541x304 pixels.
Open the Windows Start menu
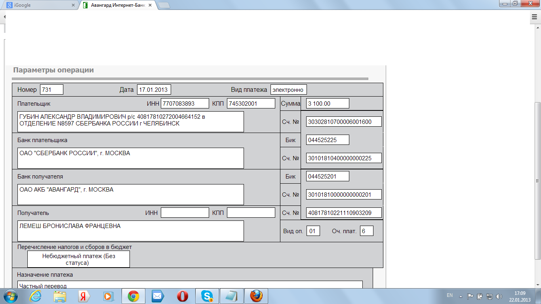pos(11,296)
